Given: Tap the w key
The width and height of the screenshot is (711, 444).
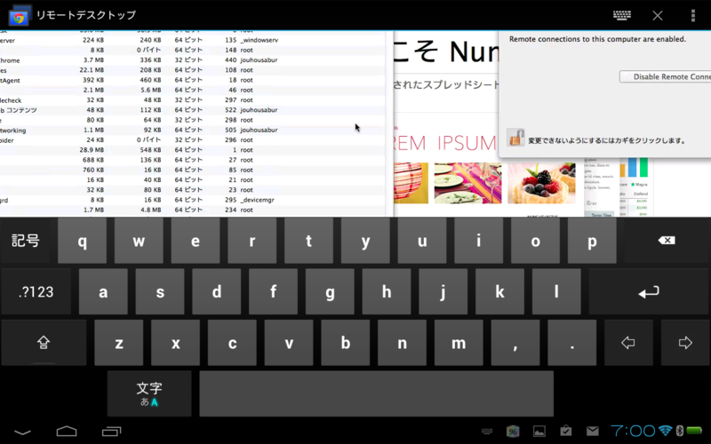Looking at the screenshot, I should click(x=139, y=241).
